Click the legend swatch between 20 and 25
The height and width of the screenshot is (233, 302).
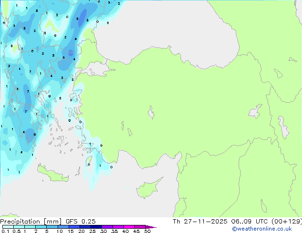click(x=85, y=227)
